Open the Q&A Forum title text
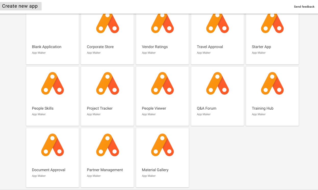This screenshot has height=190, width=318. click(207, 108)
